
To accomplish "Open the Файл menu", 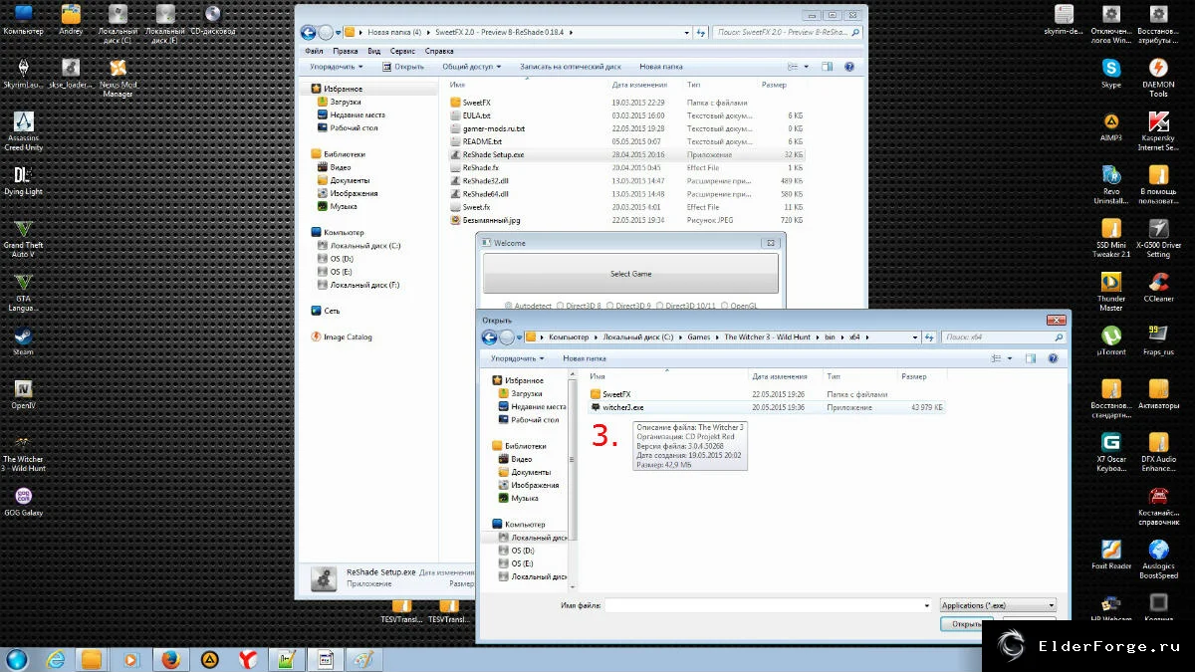I will pyautogui.click(x=315, y=51).
